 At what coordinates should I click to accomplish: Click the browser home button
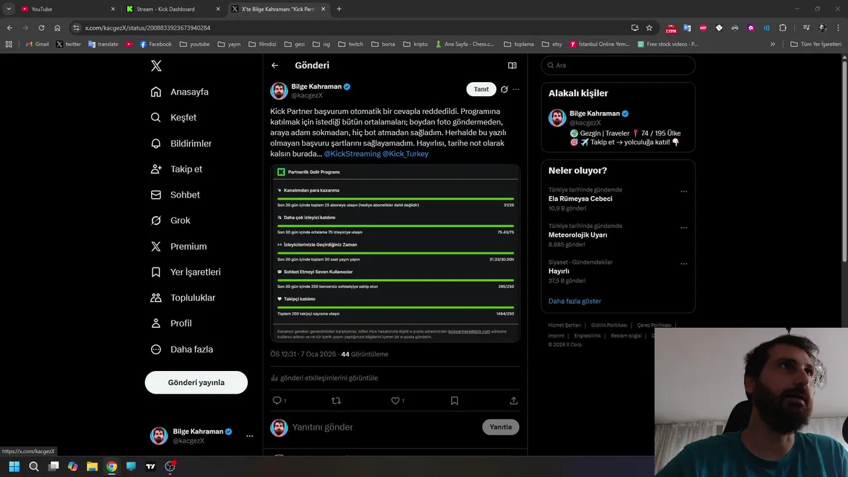coord(58,28)
